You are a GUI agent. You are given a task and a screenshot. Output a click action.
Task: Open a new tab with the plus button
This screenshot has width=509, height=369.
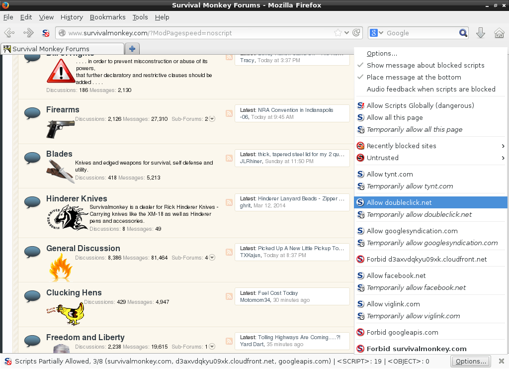(x=132, y=49)
